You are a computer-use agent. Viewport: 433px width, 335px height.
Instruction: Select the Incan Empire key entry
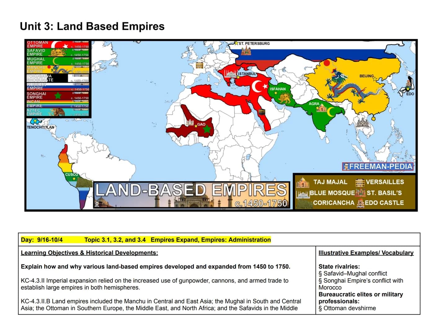tap(58, 104)
